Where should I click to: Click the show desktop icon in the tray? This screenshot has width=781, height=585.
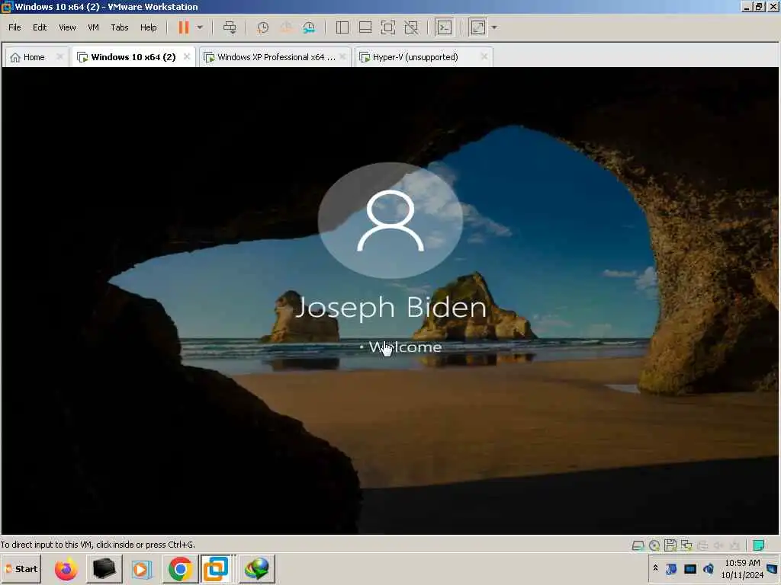[x=773, y=568]
